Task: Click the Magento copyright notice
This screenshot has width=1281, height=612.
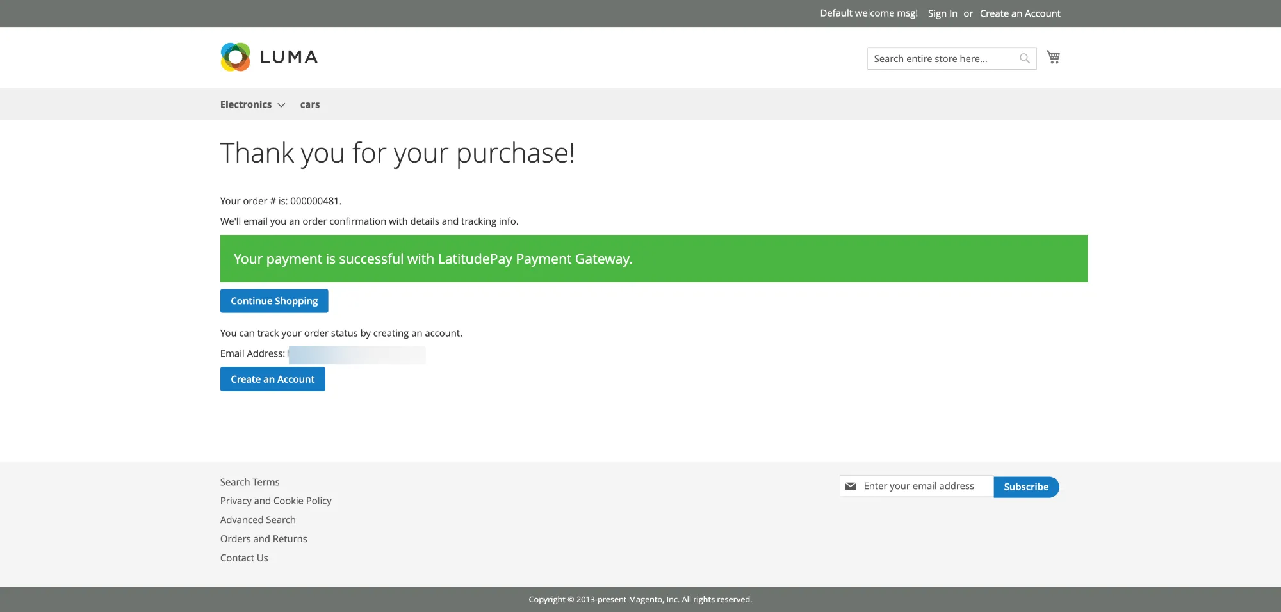Action: [x=640, y=600]
